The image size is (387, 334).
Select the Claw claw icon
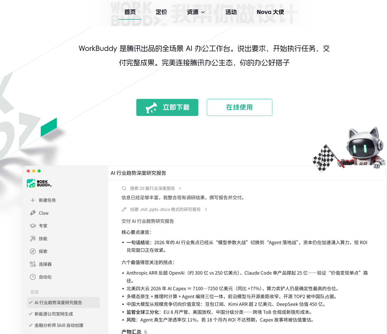(33, 213)
